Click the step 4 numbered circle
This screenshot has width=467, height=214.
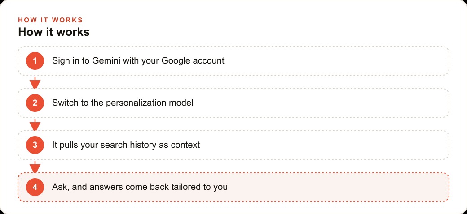point(35,187)
